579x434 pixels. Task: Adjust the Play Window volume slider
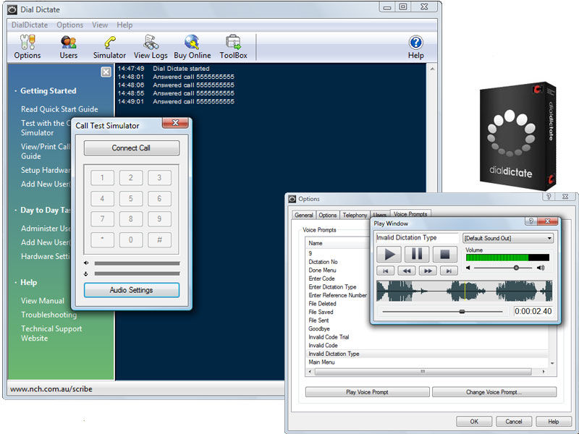516,268
